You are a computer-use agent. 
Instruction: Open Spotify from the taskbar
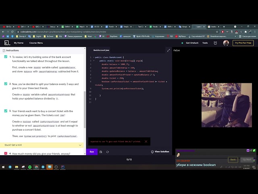(30, 167)
